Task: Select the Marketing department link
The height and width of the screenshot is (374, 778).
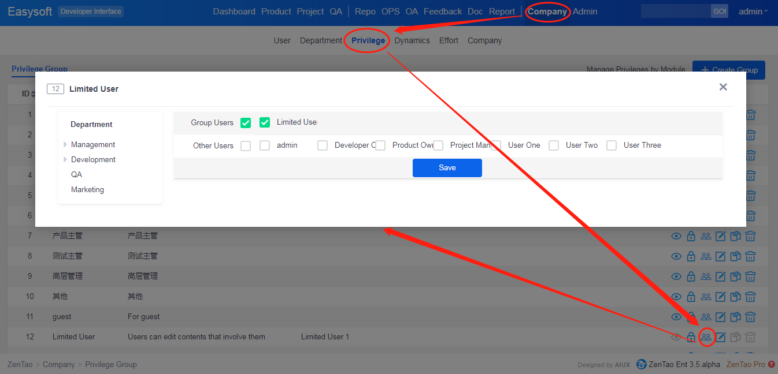Action: click(87, 190)
